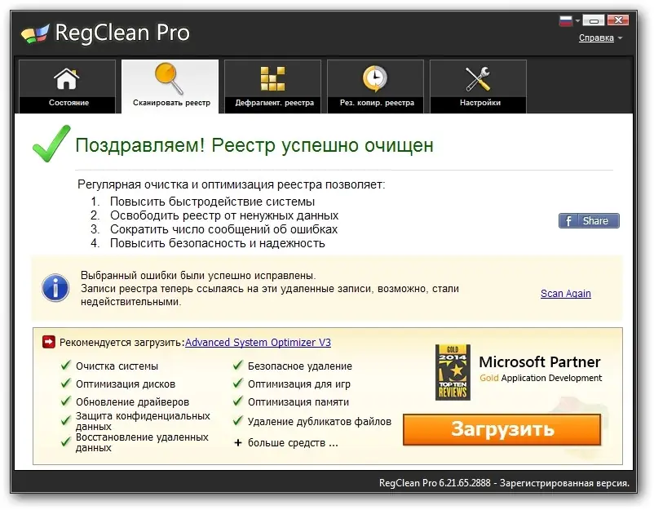The height and width of the screenshot is (510, 654).
Task: Switch to the Настройки tab
Action: click(x=478, y=86)
